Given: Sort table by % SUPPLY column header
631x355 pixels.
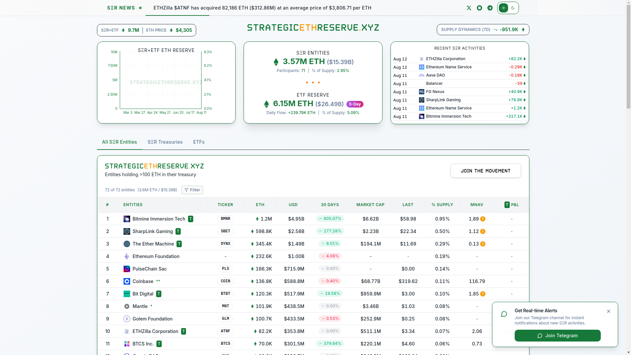Looking at the screenshot, I should [x=442, y=205].
